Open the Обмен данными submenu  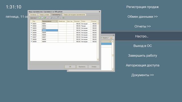[x=142, y=17]
